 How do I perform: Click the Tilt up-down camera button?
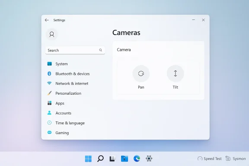(x=176, y=73)
